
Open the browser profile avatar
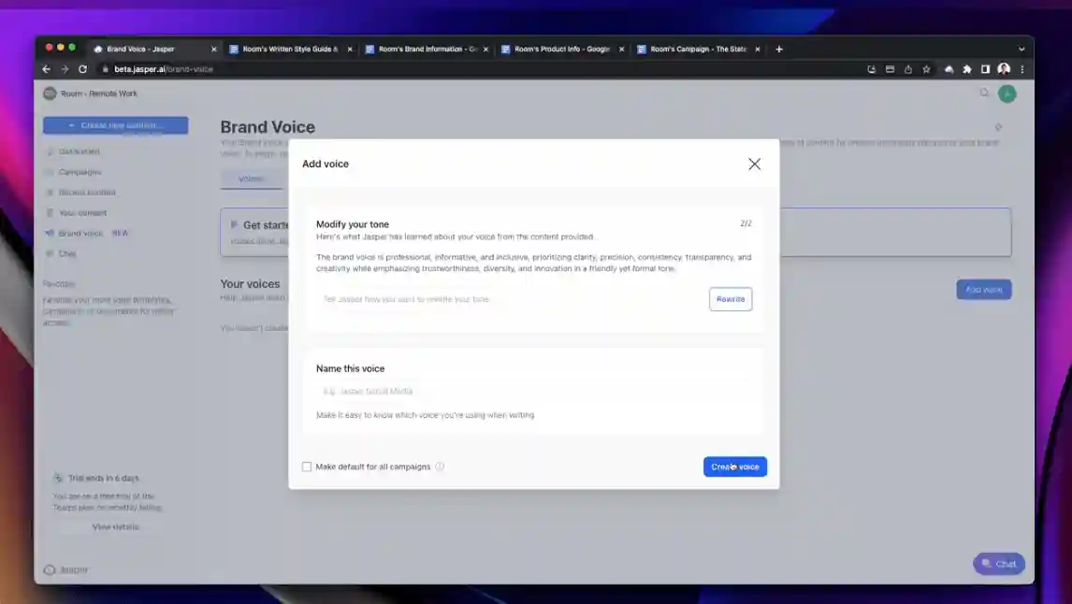pyautogui.click(x=1004, y=69)
